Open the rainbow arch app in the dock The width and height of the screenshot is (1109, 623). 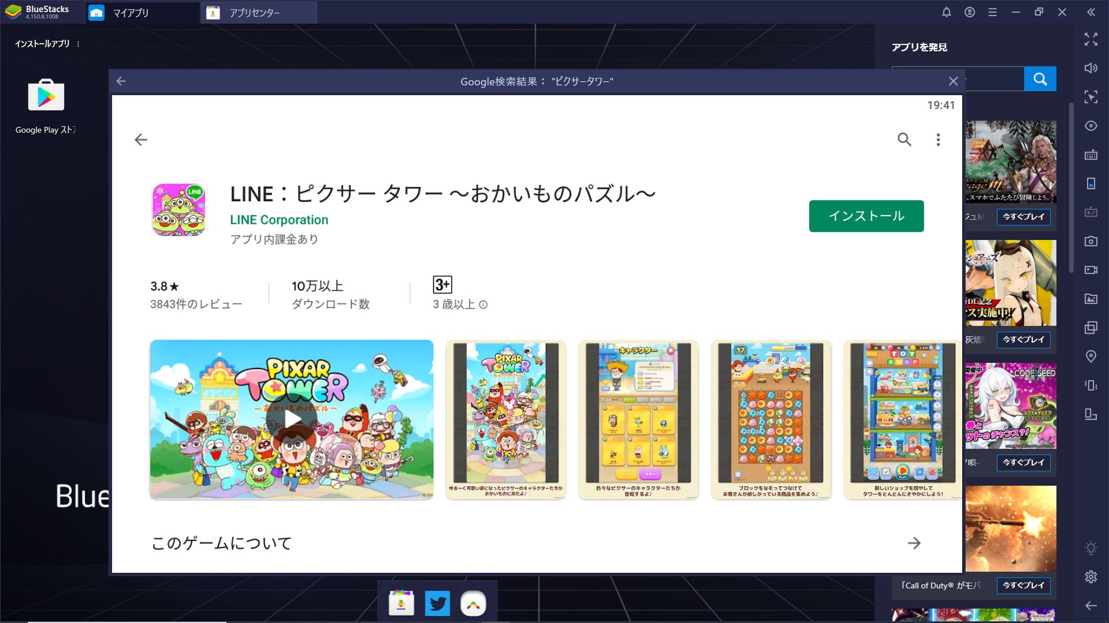473,603
